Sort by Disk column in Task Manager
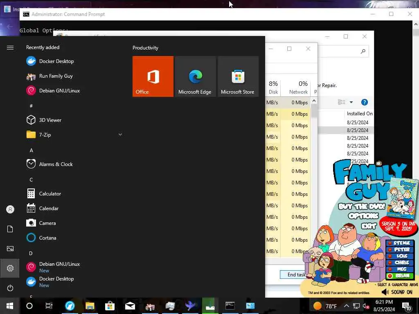 (273, 87)
